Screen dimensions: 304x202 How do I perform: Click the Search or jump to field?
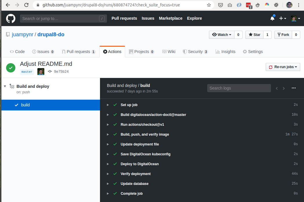(63, 19)
